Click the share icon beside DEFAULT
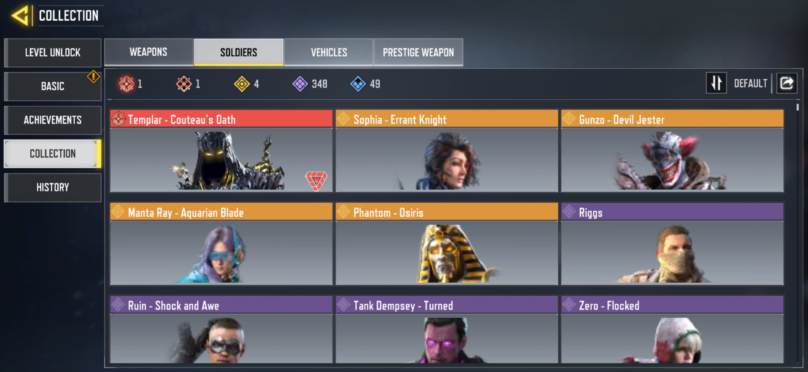Screen dimensions: 808x372 coord(787,83)
